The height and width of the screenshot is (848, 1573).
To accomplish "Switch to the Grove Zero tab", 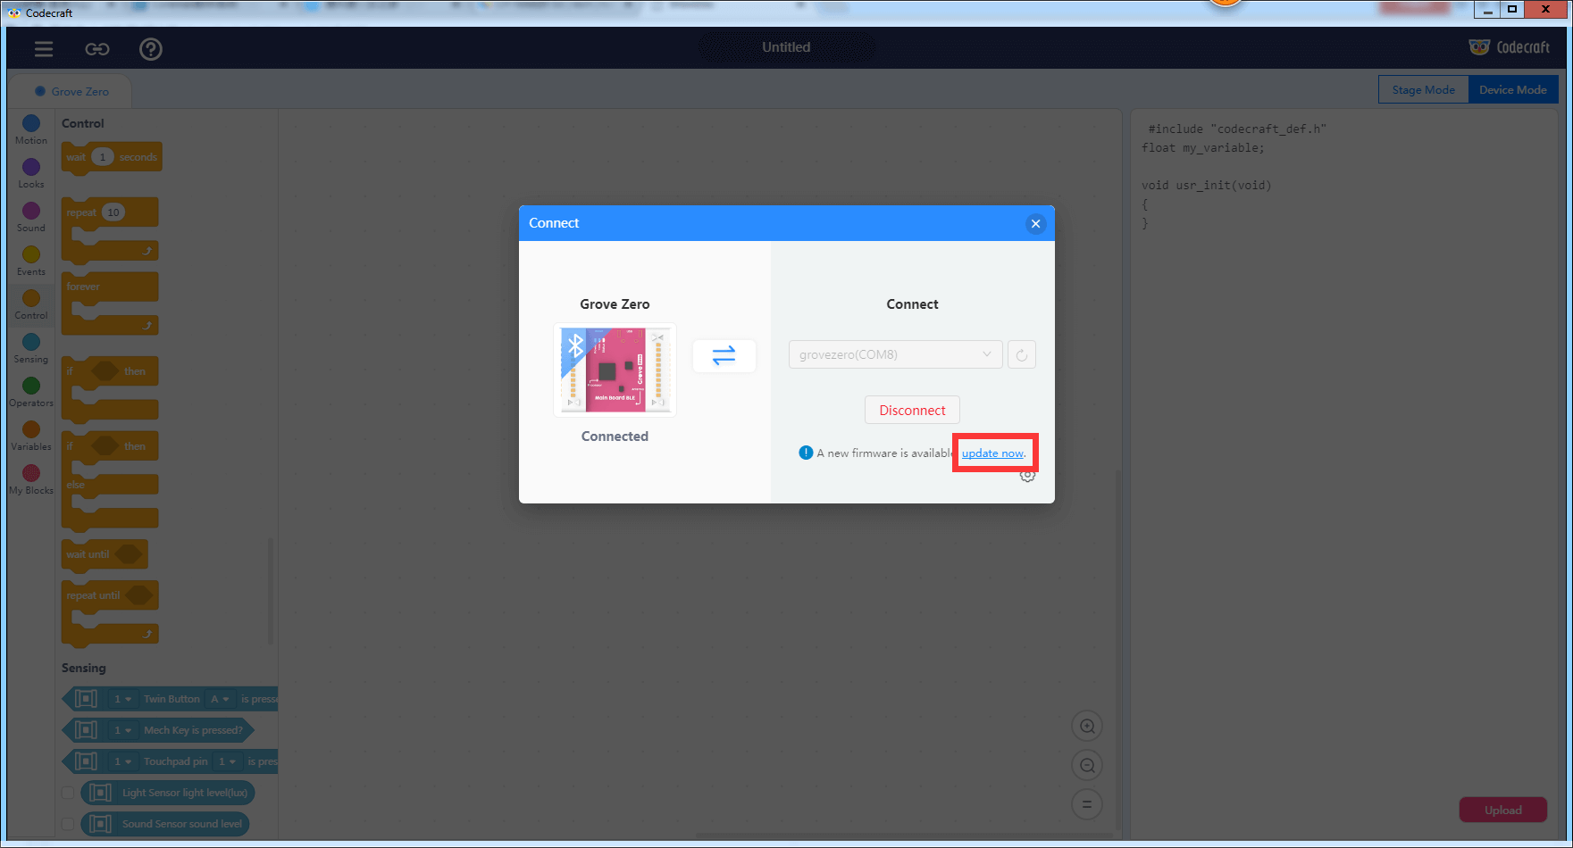I will 71,91.
